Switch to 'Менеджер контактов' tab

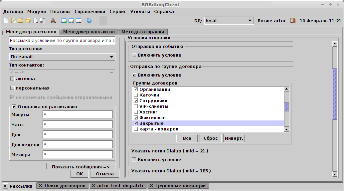click(89, 32)
